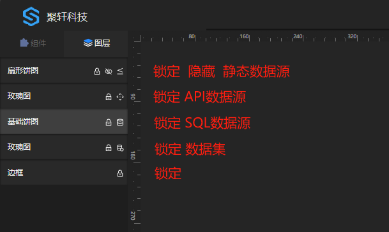Select the 玫瑰图 layer with dataset icon
The width and height of the screenshot is (389, 232).
click(x=64, y=147)
